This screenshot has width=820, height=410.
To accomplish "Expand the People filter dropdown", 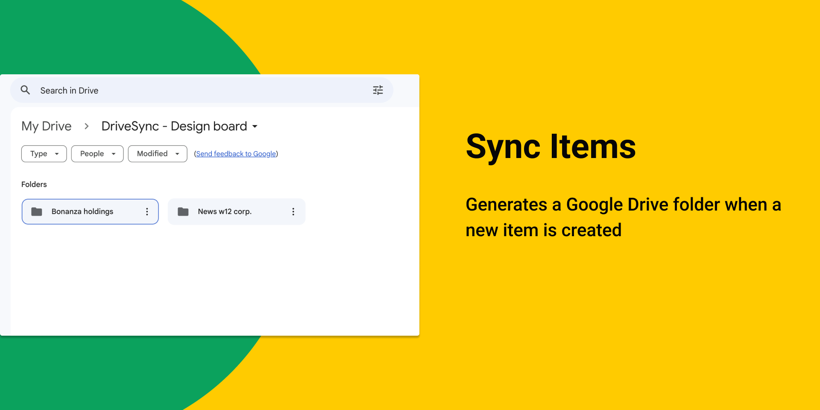I will [97, 154].
